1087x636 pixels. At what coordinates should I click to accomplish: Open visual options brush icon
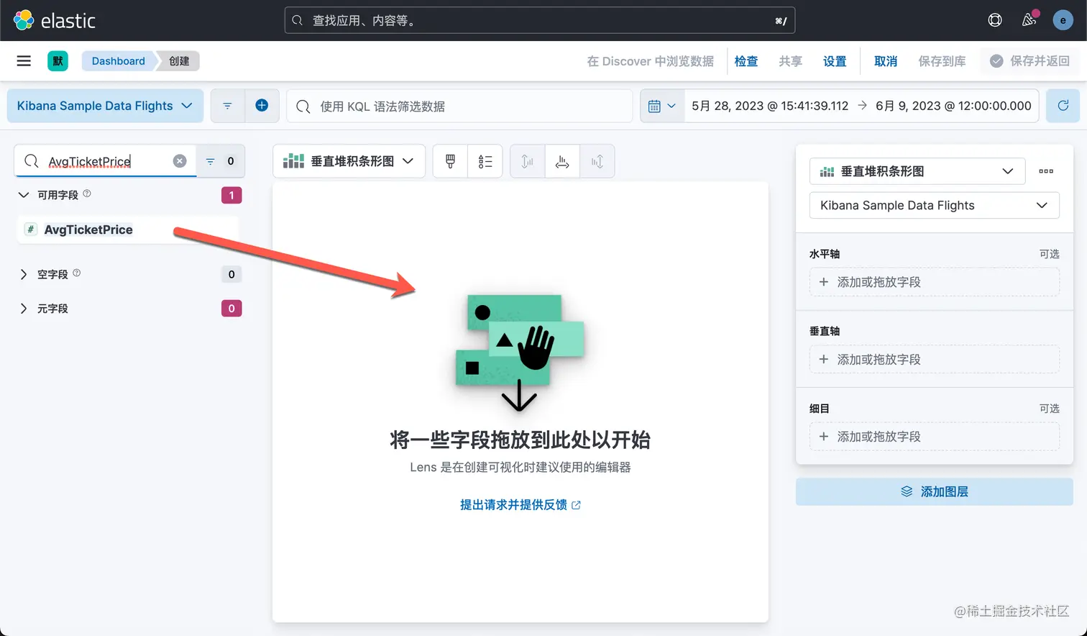[450, 161]
